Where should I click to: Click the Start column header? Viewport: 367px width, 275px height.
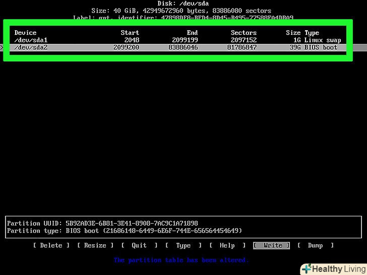[130, 33]
